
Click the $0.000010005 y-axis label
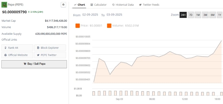pos(83,37)
